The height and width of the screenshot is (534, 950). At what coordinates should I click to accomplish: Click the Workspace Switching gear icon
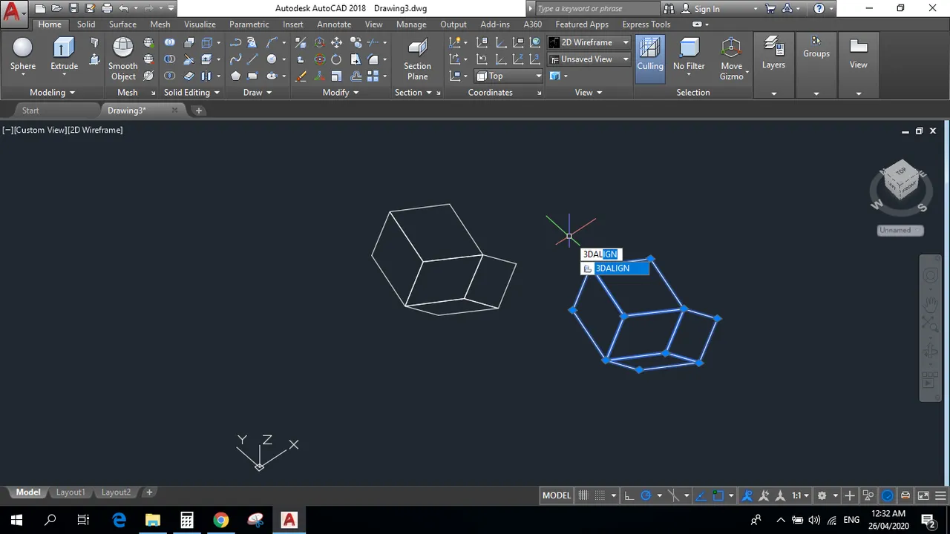tap(822, 495)
